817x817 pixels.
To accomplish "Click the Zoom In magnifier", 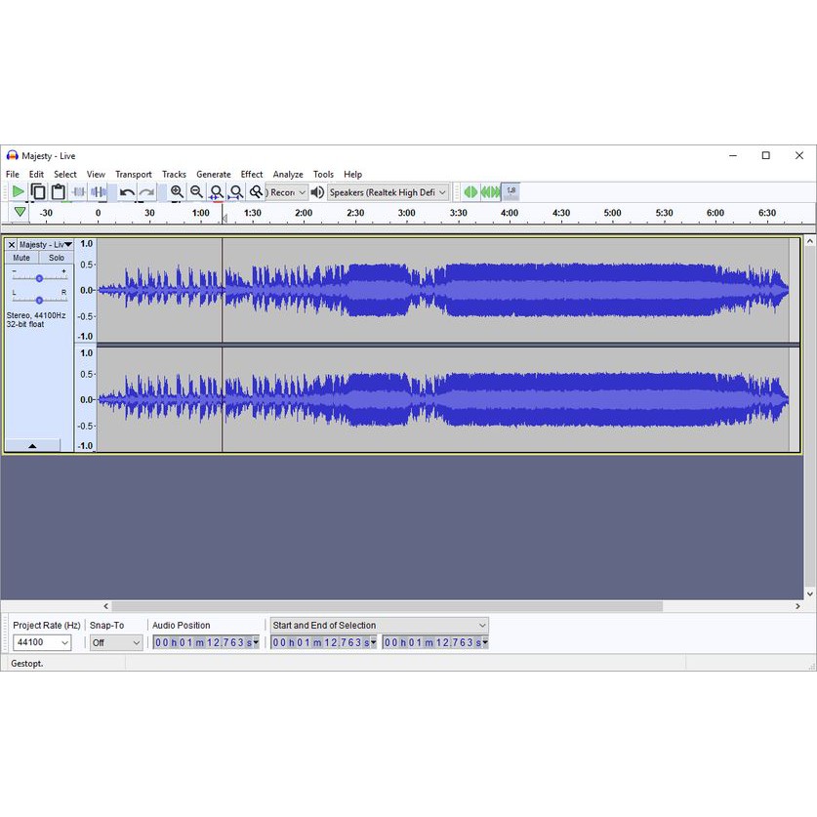I will point(177,192).
